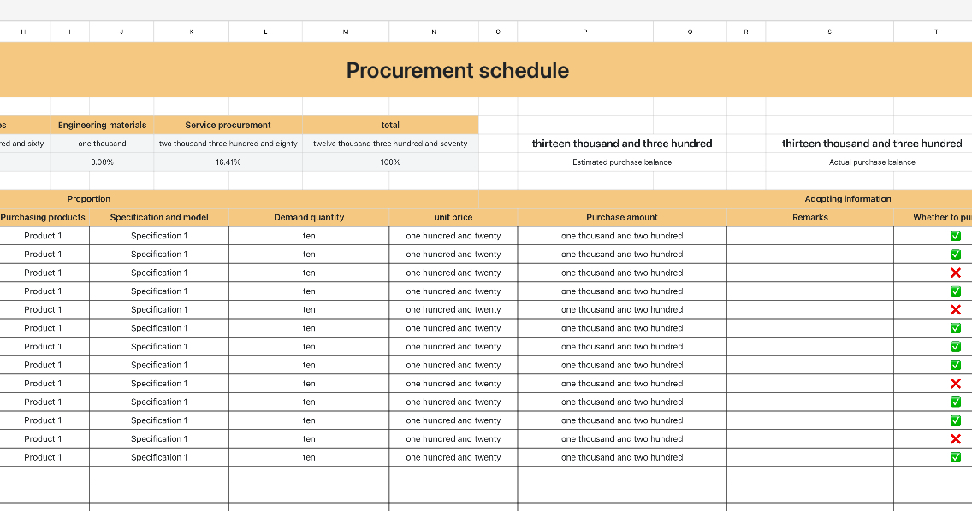Select the 8.08% cell

click(x=103, y=162)
